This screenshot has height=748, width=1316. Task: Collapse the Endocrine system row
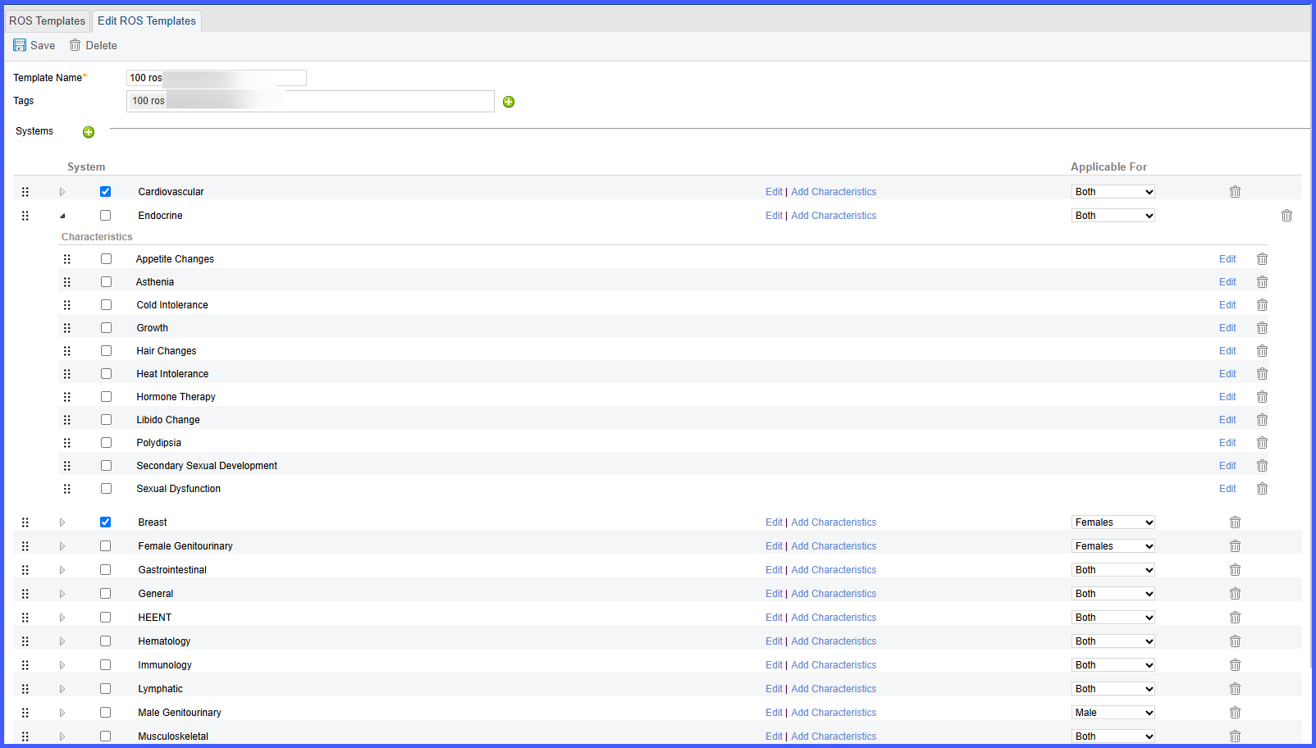pyautogui.click(x=62, y=216)
